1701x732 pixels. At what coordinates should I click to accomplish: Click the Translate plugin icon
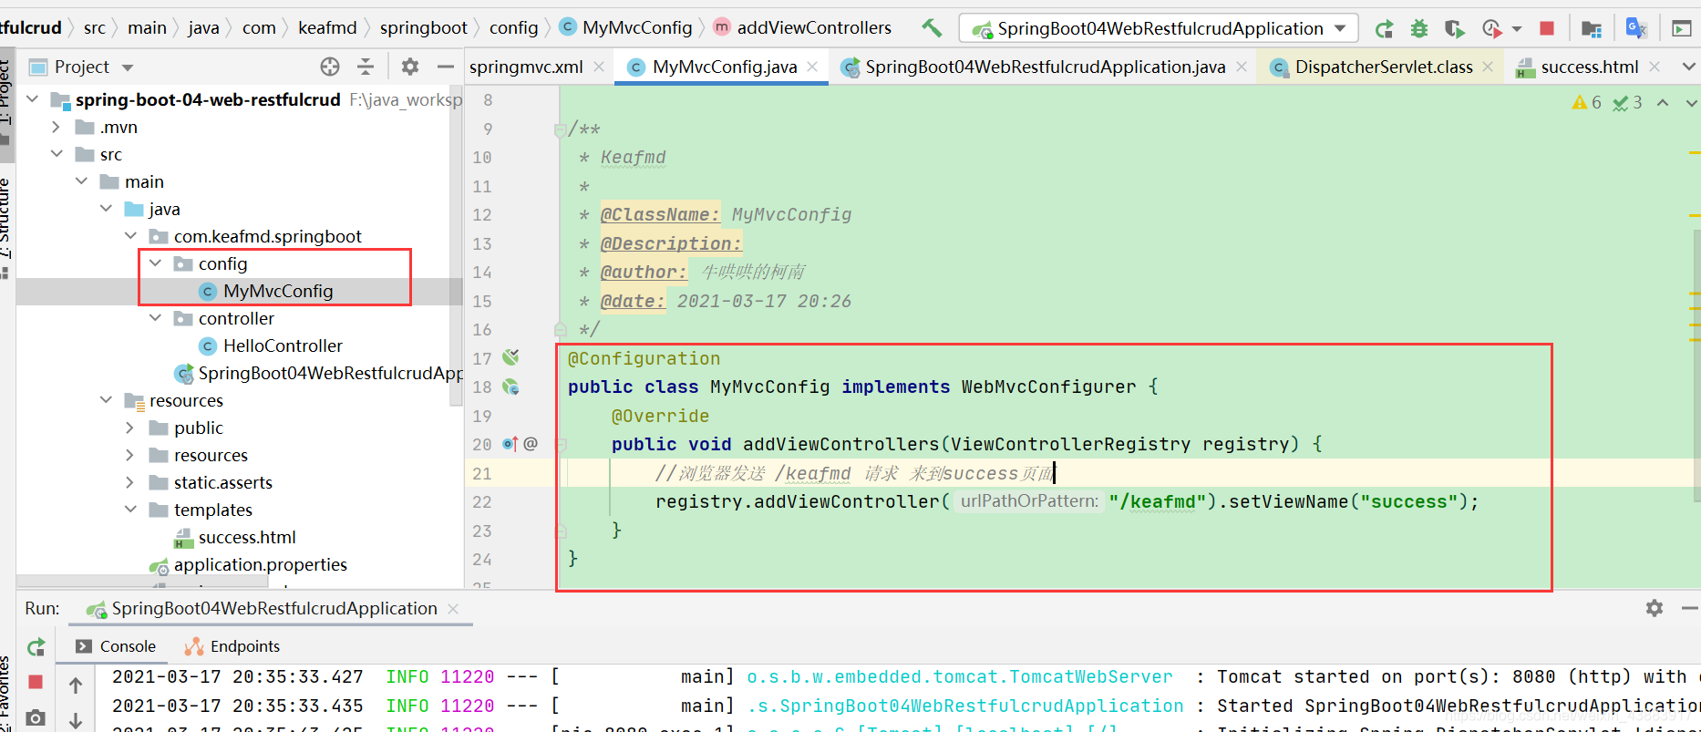coord(1636,28)
